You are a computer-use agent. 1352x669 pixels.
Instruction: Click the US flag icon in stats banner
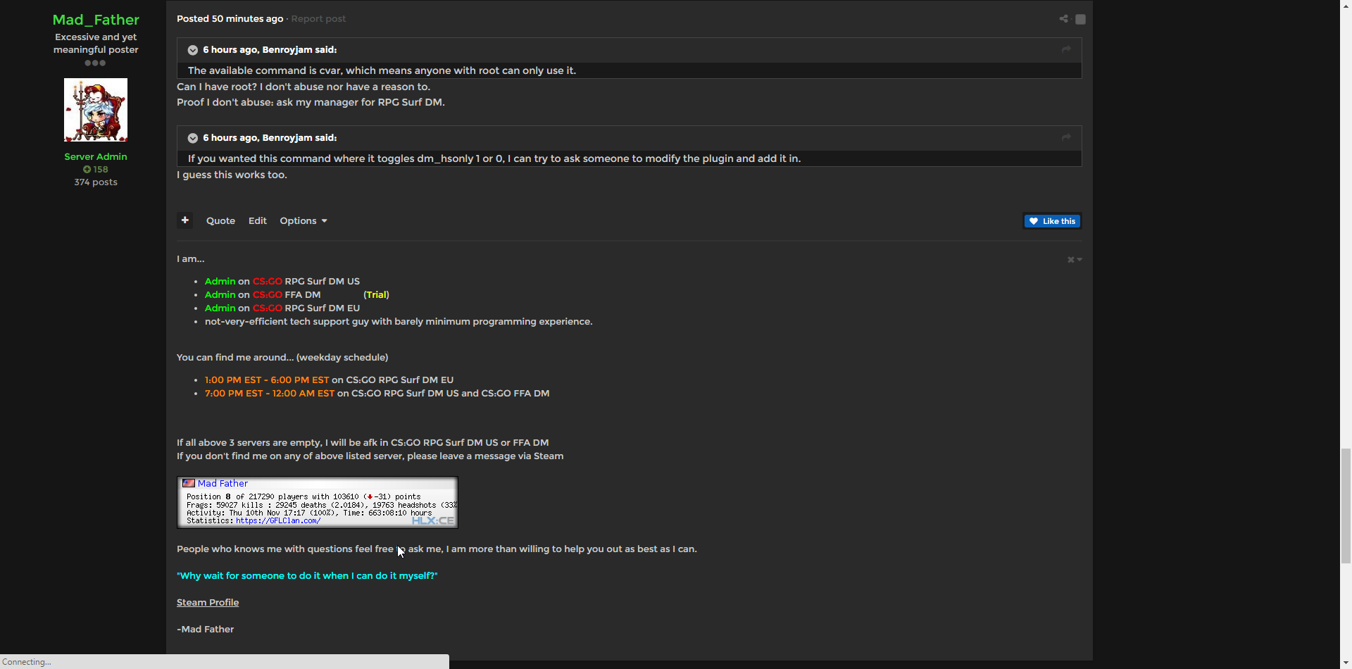[x=189, y=483]
